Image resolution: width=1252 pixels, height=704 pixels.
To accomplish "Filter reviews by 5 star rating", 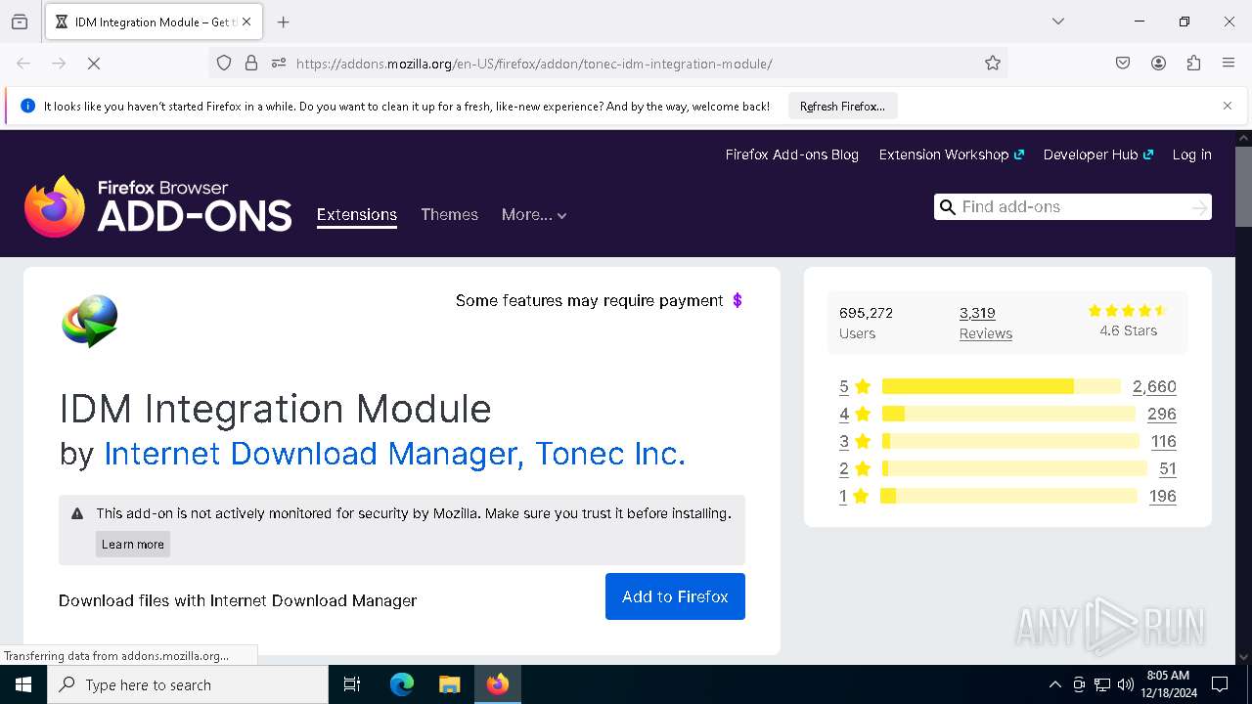I will pos(854,386).
